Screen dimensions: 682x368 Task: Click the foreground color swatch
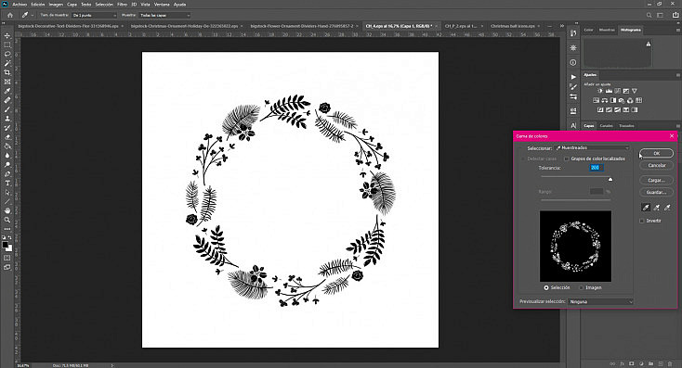click(6, 246)
